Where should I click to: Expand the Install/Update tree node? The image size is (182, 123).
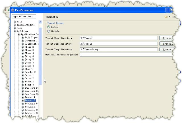(15, 25)
